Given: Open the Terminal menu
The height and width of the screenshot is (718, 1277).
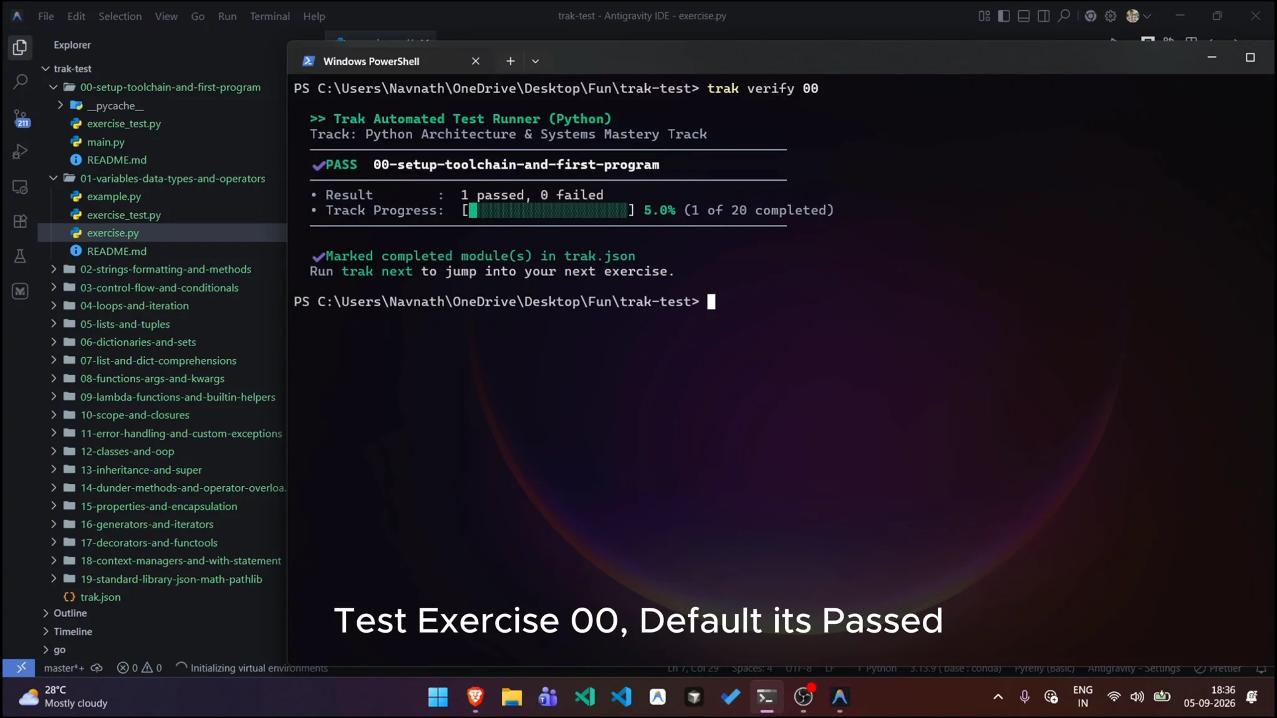Looking at the screenshot, I should [x=269, y=16].
